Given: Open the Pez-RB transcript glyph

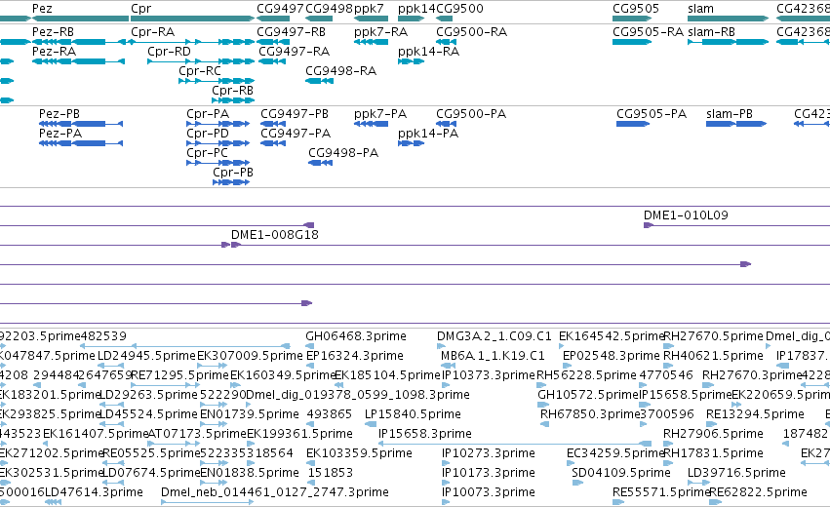Looking at the screenshot, I should 78,42.
